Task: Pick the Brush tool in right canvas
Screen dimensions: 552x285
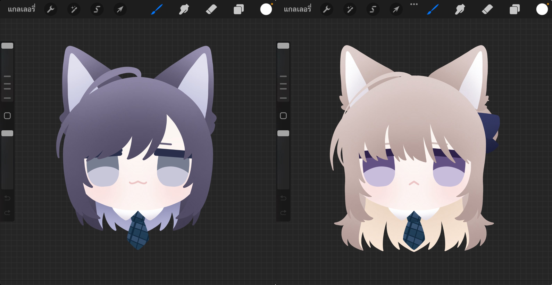Action: pyautogui.click(x=433, y=9)
